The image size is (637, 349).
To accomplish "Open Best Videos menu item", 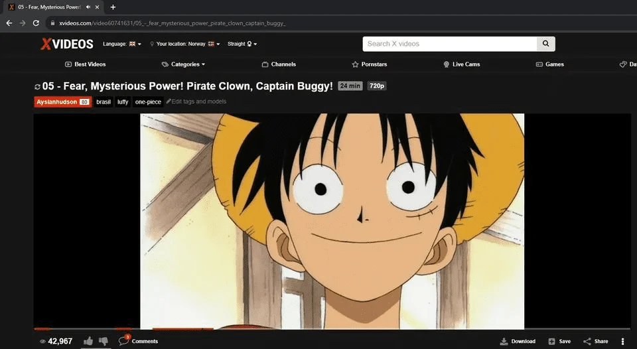I will pos(86,64).
